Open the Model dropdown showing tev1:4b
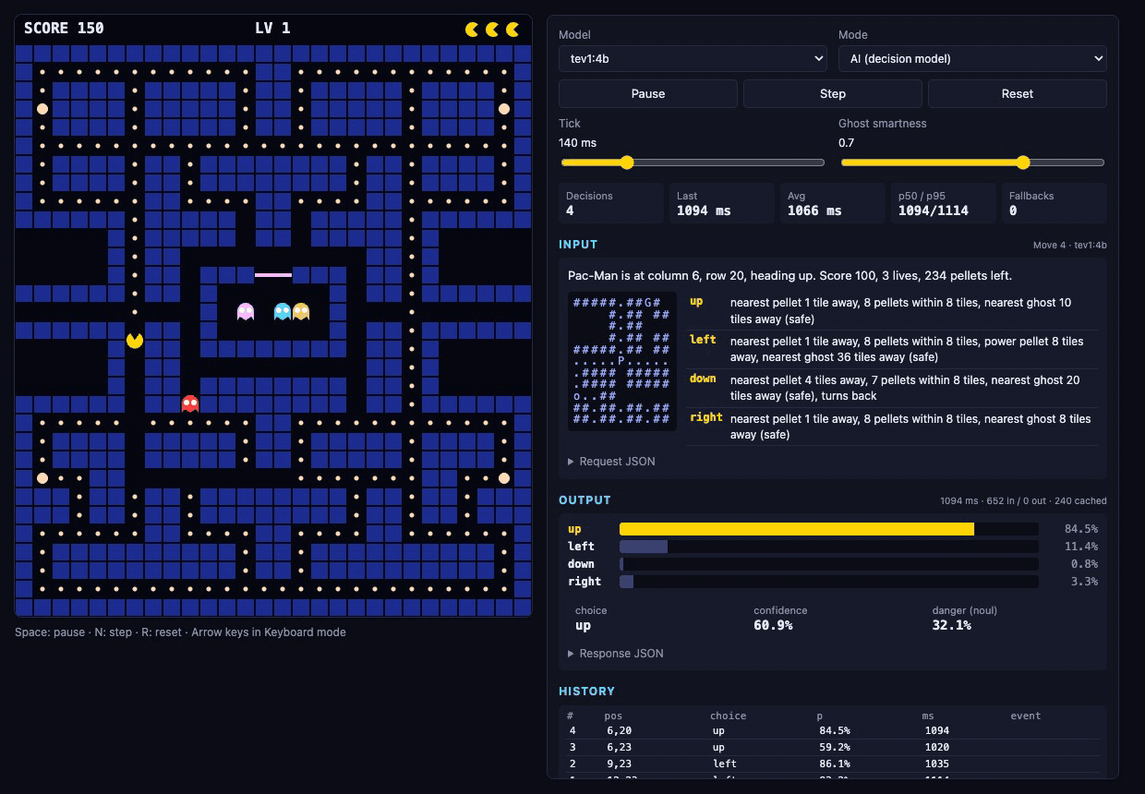This screenshot has height=794, width=1145. point(693,58)
